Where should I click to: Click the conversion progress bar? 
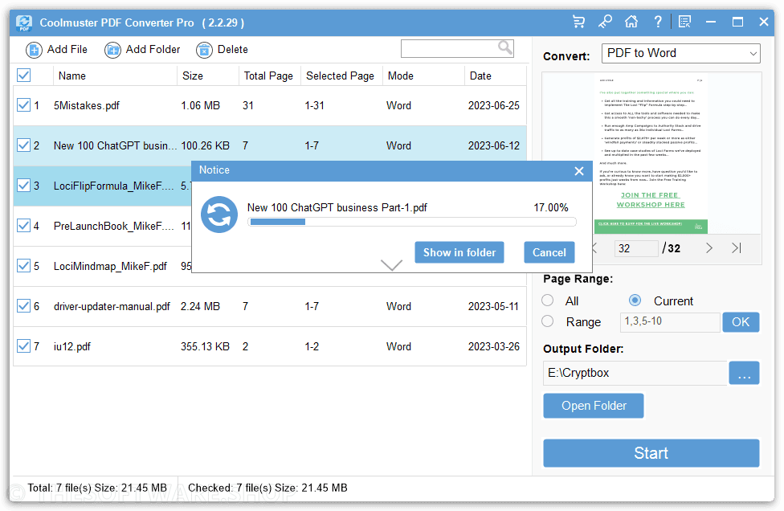[412, 222]
